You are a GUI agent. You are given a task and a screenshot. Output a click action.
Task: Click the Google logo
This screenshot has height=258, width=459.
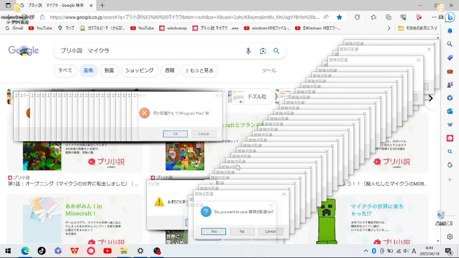point(23,51)
